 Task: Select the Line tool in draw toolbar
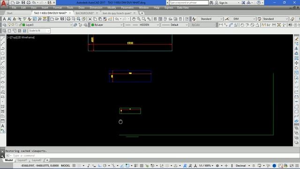point(3,39)
